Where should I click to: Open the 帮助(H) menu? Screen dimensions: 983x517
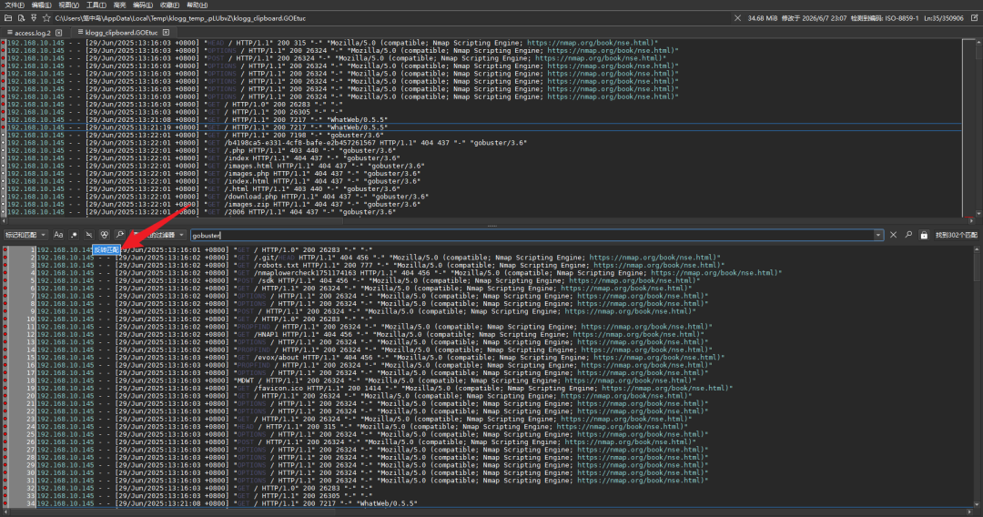[197, 5]
